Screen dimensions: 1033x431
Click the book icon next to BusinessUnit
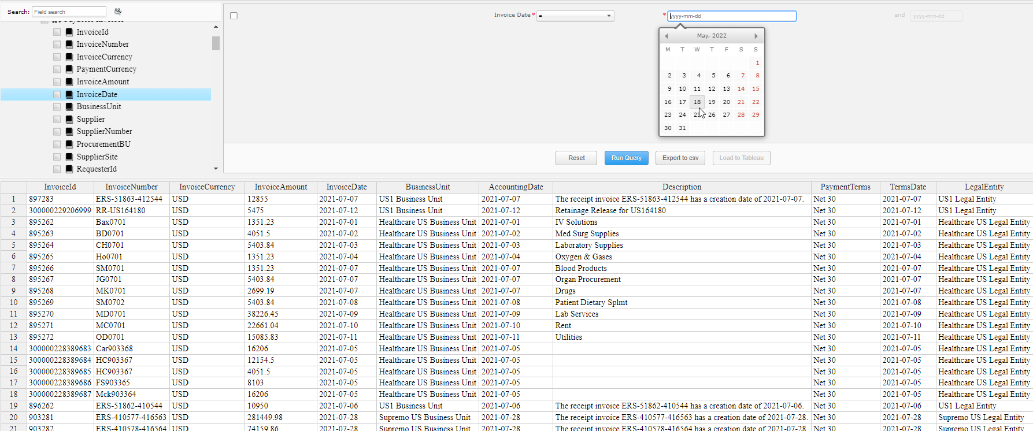69,107
